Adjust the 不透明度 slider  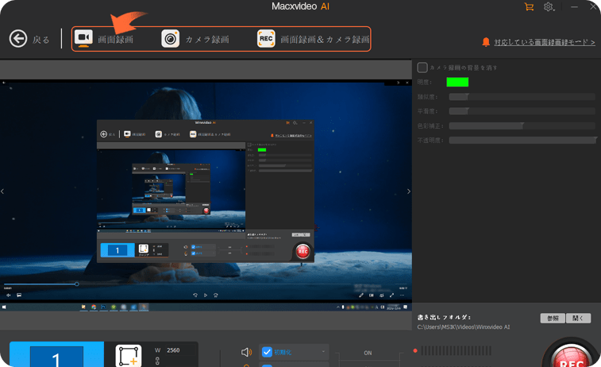click(x=522, y=141)
